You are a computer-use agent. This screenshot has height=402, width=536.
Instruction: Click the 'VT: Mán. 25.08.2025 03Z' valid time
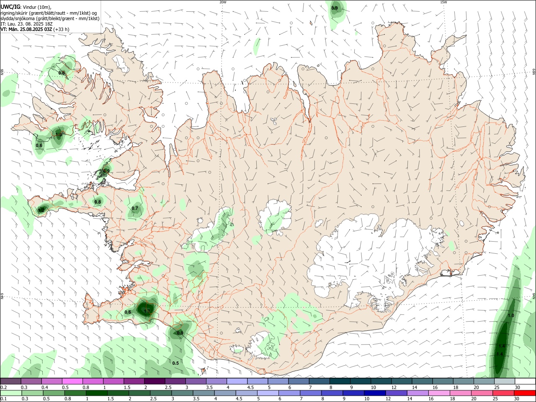(26, 29)
